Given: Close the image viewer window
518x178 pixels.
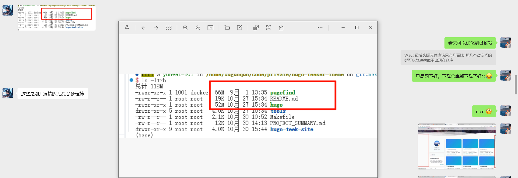Looking at the screenshot, I should coord(370,28).
